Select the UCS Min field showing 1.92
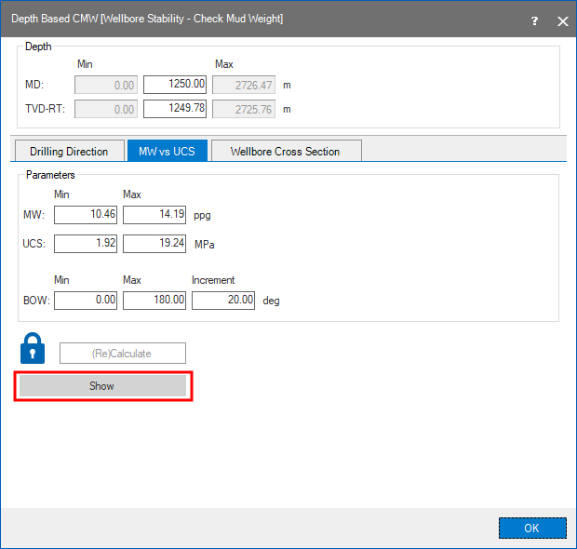The image size is (577, 549). click(x=86, y=244)
